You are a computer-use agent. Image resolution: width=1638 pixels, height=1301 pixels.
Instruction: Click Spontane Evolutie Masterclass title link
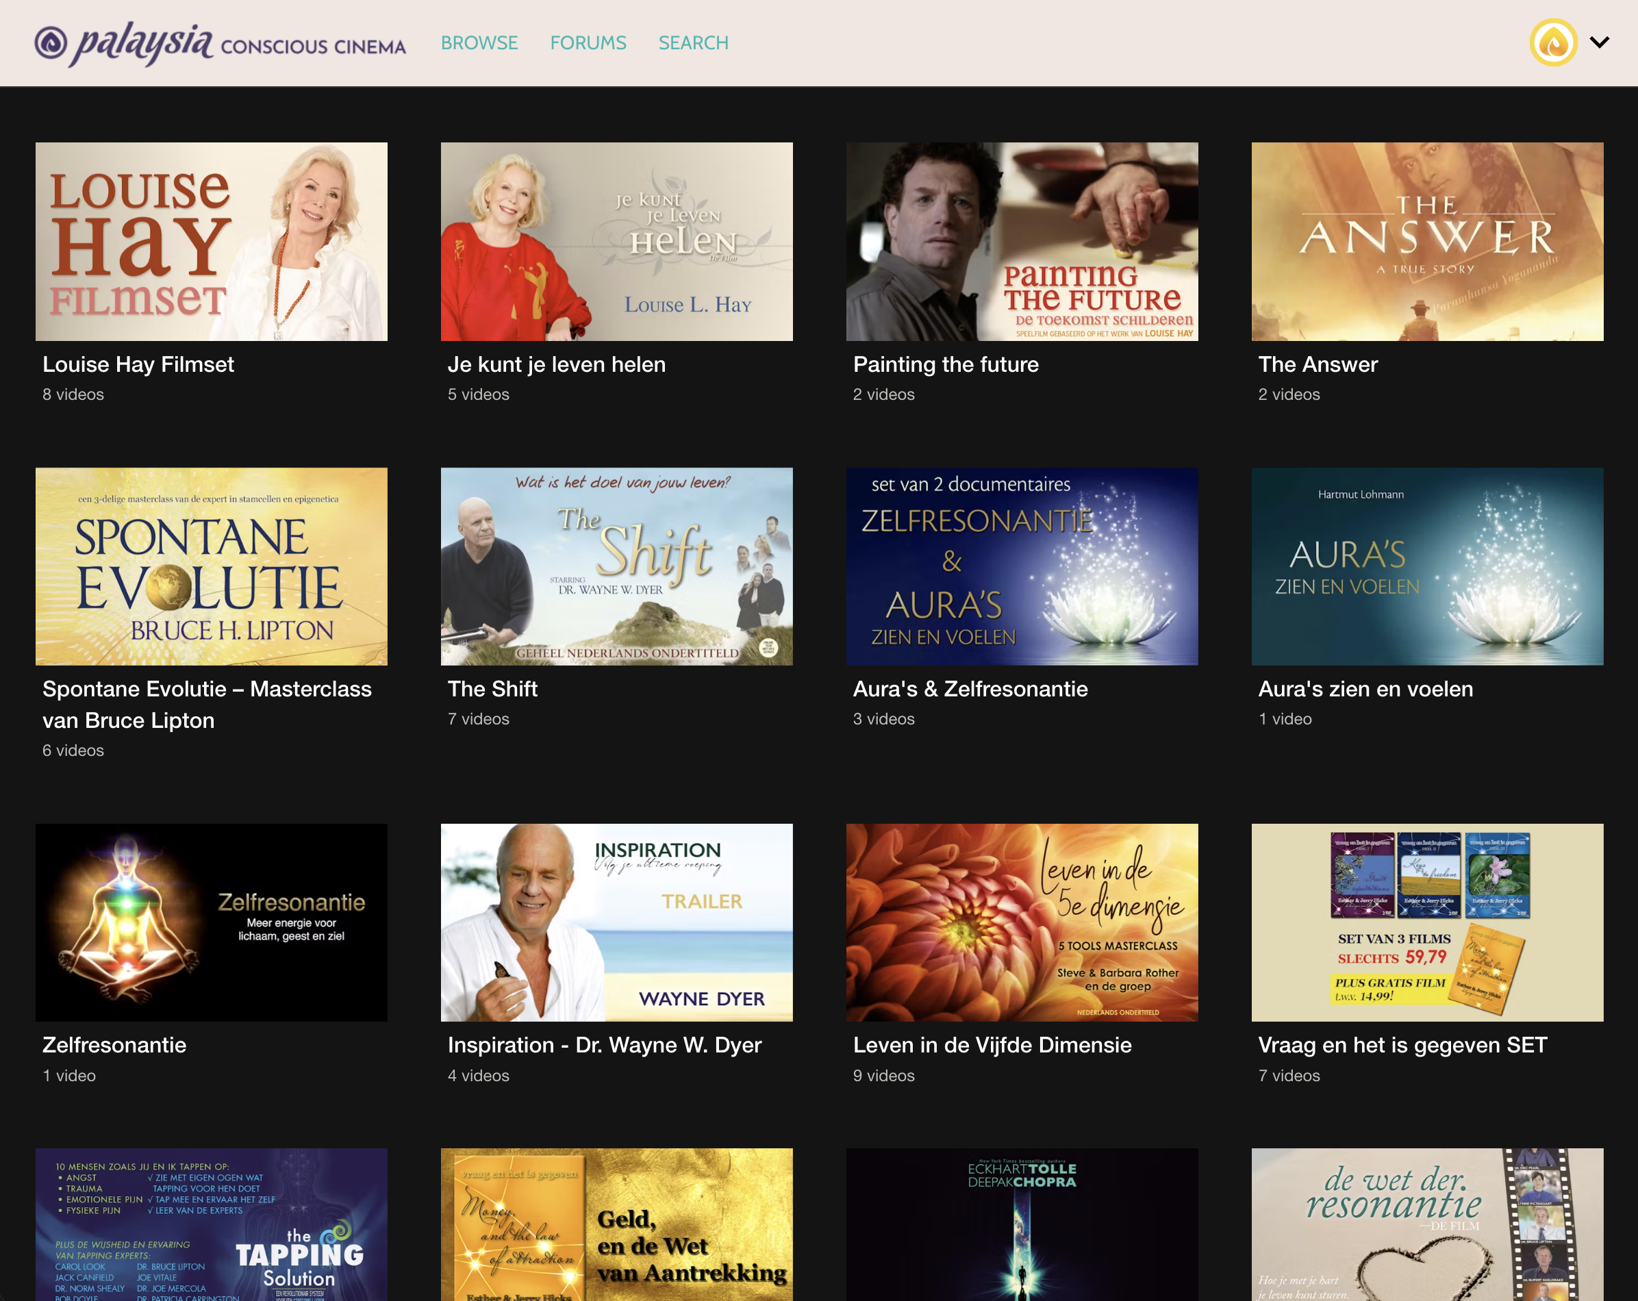tap(207, 704)
